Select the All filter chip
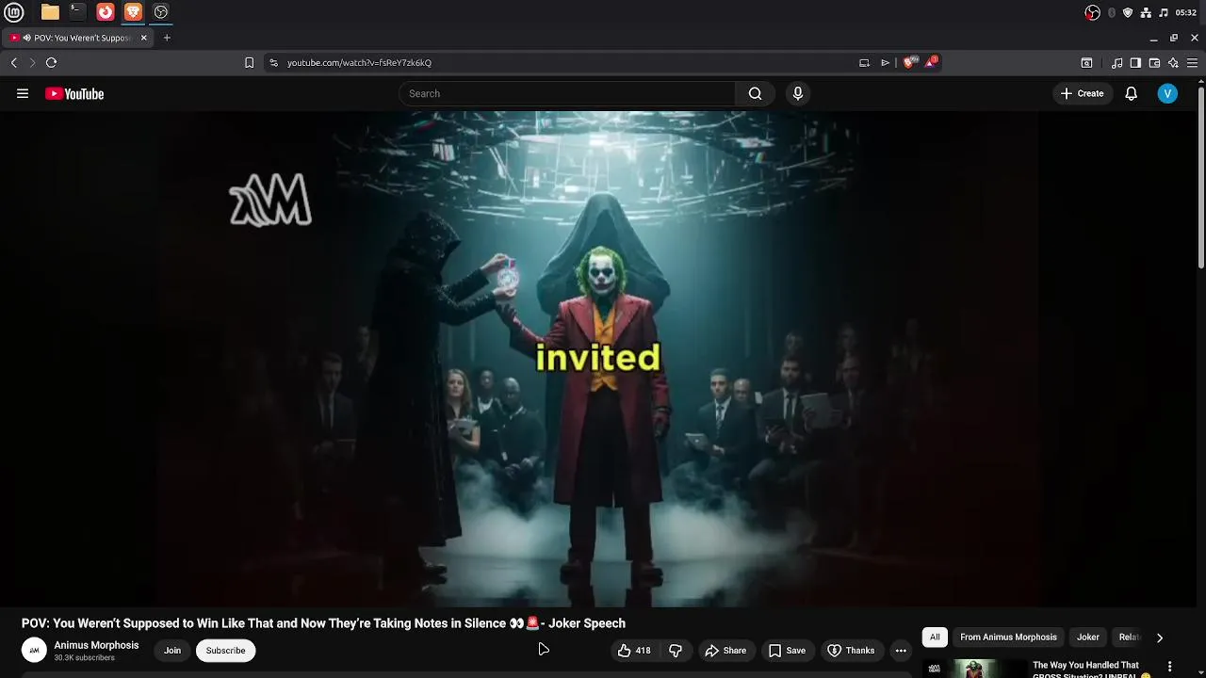The image size is (1206, 678). (x=935, y=638)
